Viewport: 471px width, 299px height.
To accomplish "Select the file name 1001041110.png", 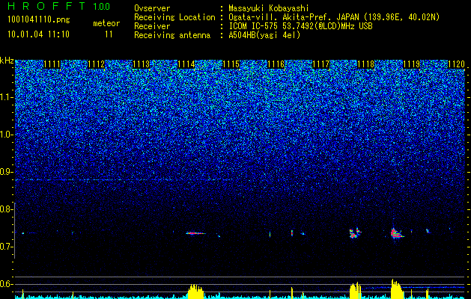I will pyautogui.click(x=39, y=20).
